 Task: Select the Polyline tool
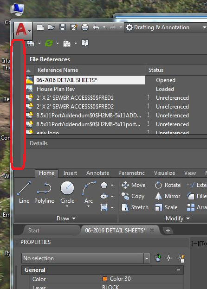tap(44, 193)
